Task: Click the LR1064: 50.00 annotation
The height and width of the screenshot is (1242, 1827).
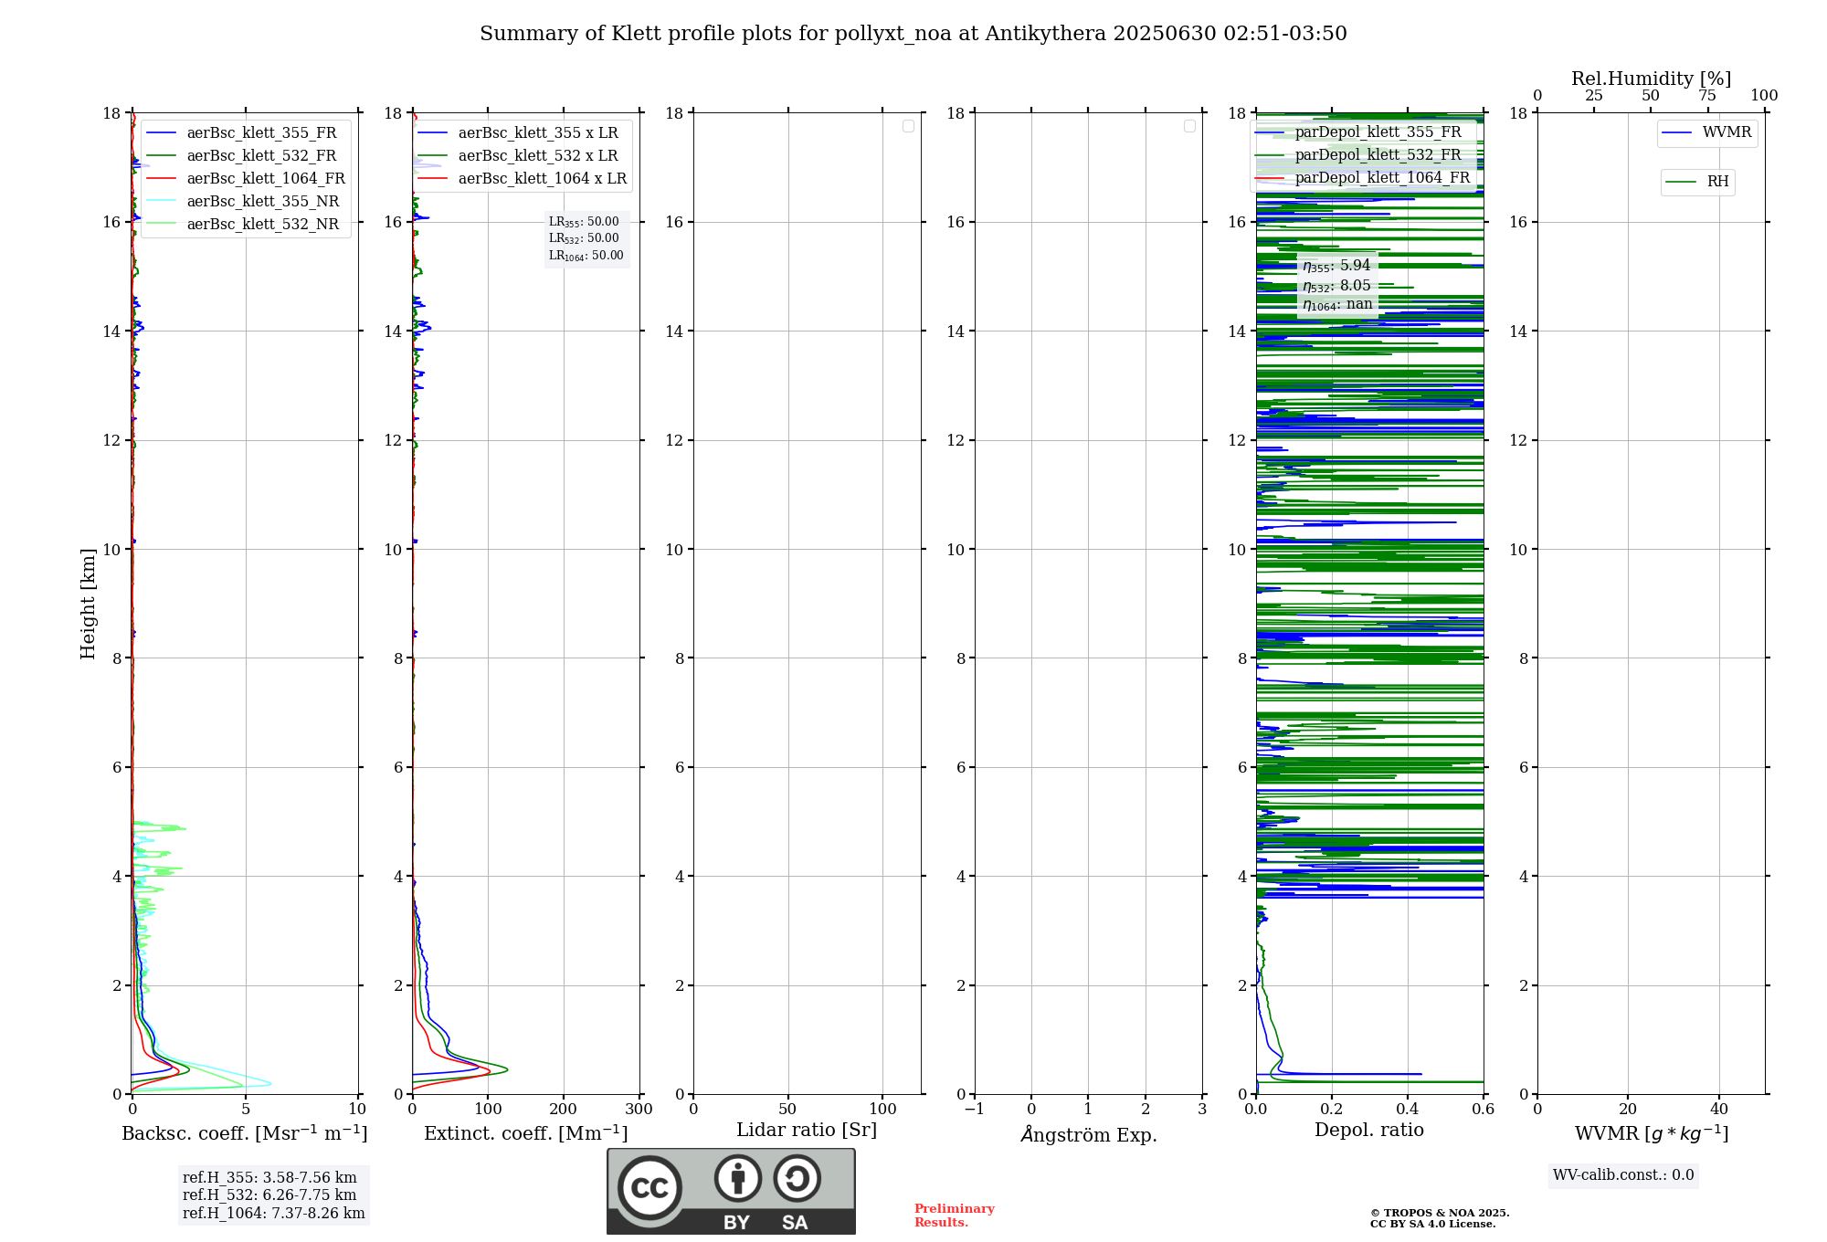Action: (x=586, y=256)
